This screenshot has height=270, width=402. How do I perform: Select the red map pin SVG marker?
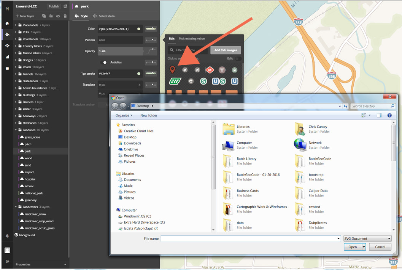click(172, 69)
